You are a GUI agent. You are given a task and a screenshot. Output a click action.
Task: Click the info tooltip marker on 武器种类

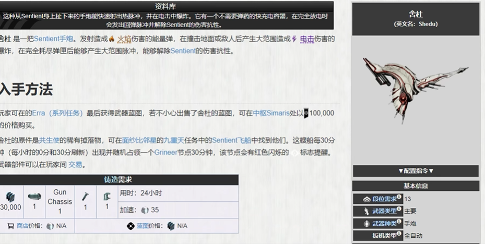click(x=399, y=221)
